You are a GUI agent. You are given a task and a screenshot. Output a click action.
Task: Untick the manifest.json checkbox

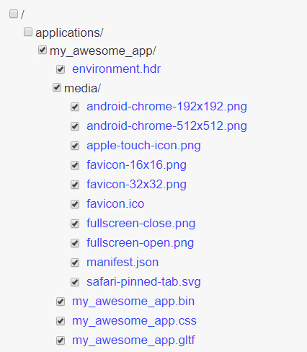75,263
